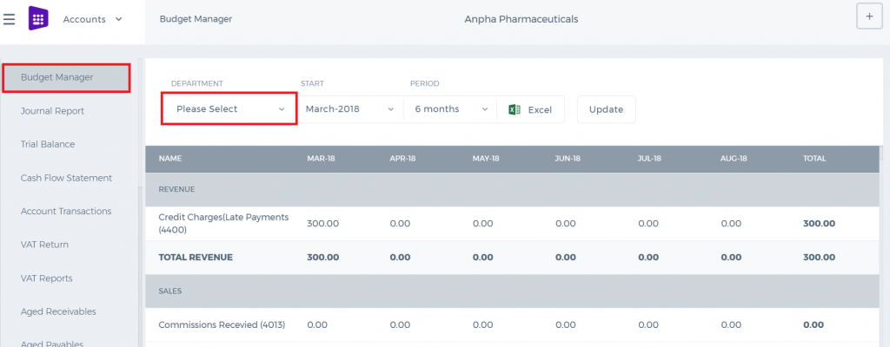Click the TOTAL column header

[x=814, y=159]
